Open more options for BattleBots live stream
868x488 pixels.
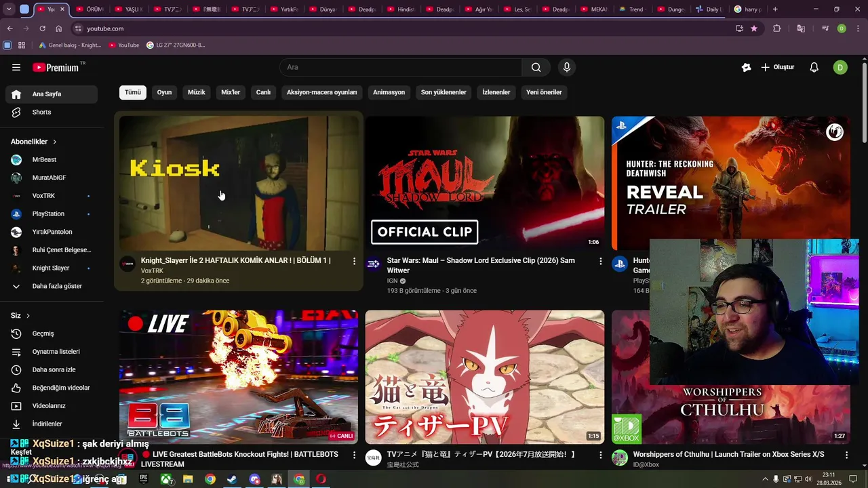[x=354, y=455]
